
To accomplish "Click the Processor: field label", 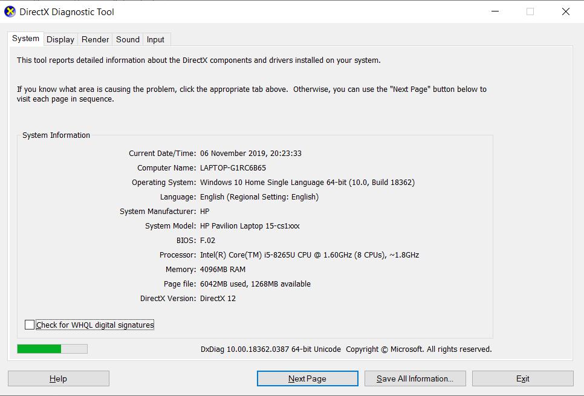I will (x=178, y=255).
